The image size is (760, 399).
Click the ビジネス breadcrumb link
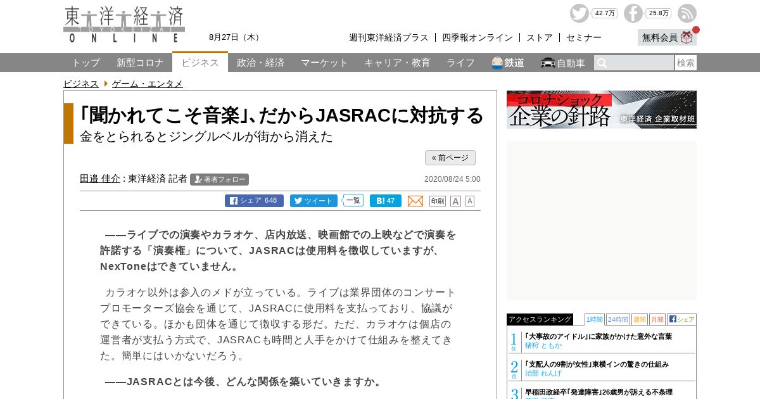click(x=81, y=84)
